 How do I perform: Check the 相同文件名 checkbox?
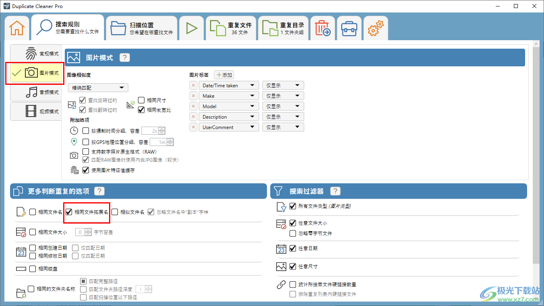pos(33,212)
